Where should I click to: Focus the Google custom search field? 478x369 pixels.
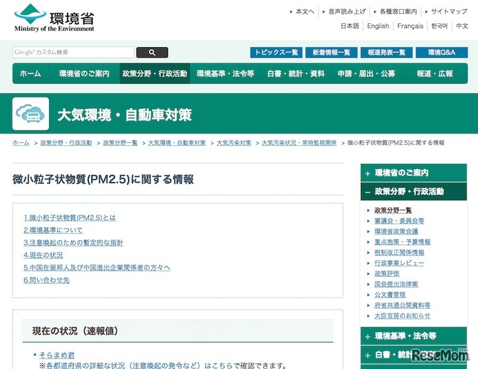click(73, 52)
